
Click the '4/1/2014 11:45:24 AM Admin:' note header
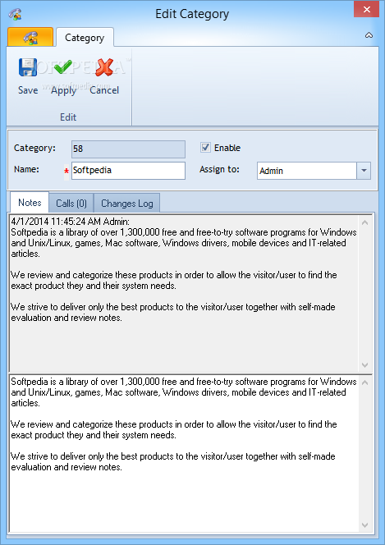tap(71, 222)
